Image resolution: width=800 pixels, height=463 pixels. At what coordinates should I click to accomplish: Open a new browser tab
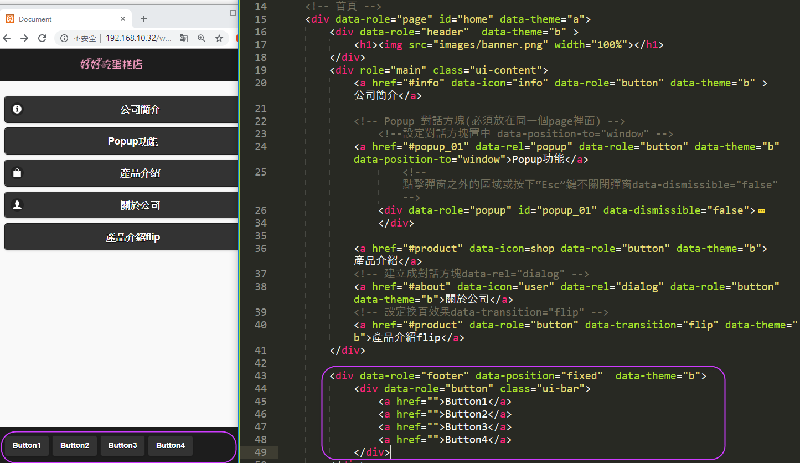144,19
